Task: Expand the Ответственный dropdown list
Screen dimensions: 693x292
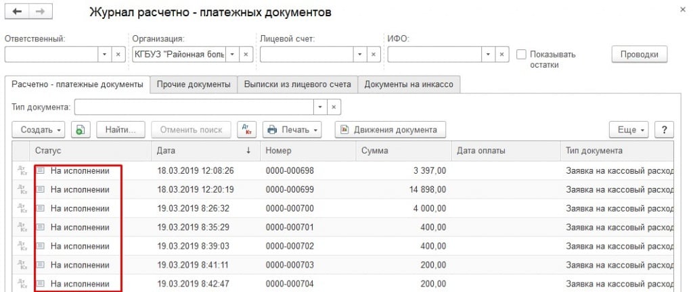Action: pyautogui.click(x=104, y=54)
